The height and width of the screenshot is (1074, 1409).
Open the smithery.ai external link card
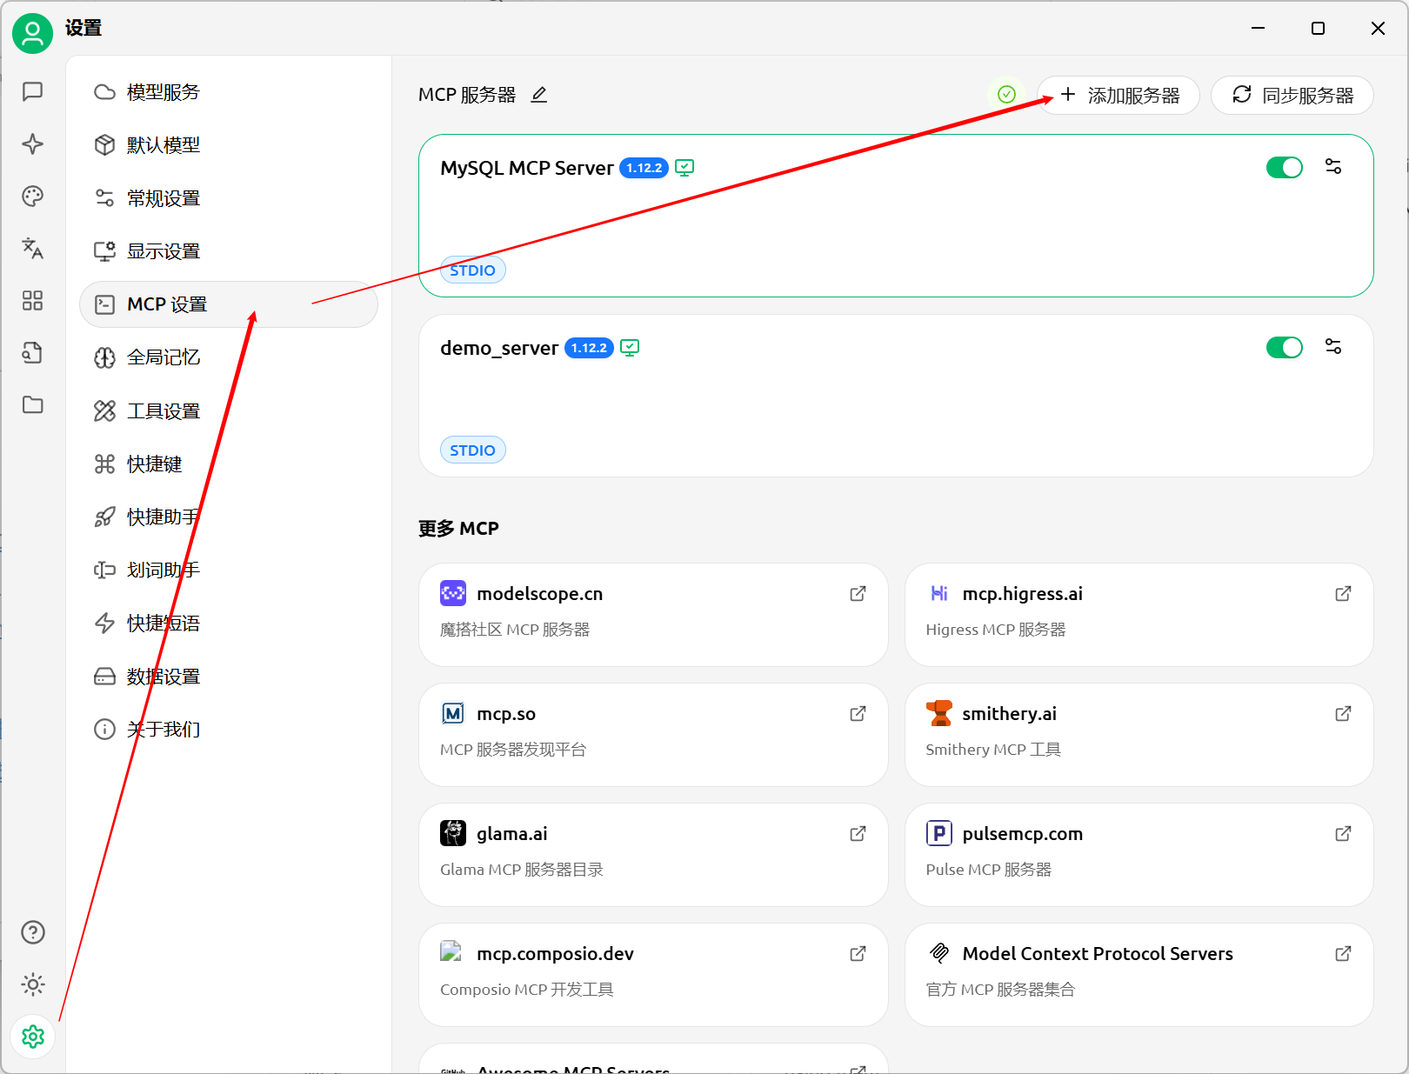pyautogui.click(x=1139, y=734)
